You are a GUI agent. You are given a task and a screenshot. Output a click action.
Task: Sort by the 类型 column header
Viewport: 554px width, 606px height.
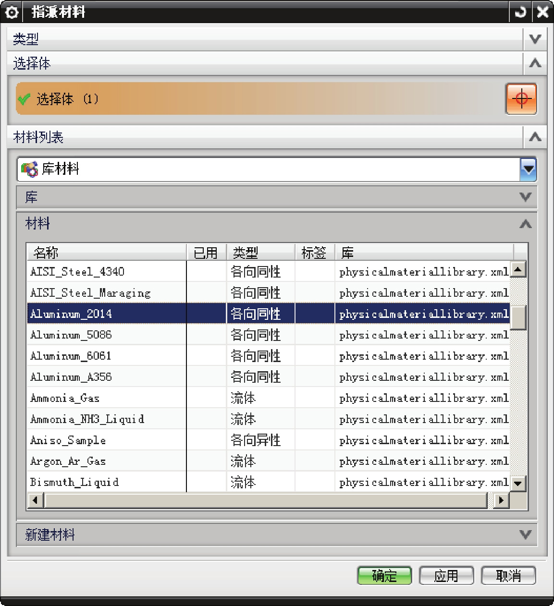pyautogui.click(x=260, y=252)
